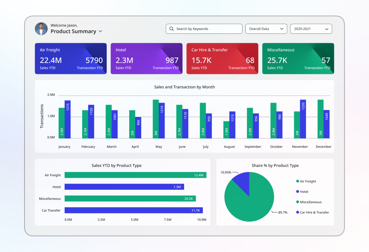Viewport: 369px width, 252px height.
Task: Click December's green 3M sales bar
Action: pyautogui.click(x=320, y=119)
